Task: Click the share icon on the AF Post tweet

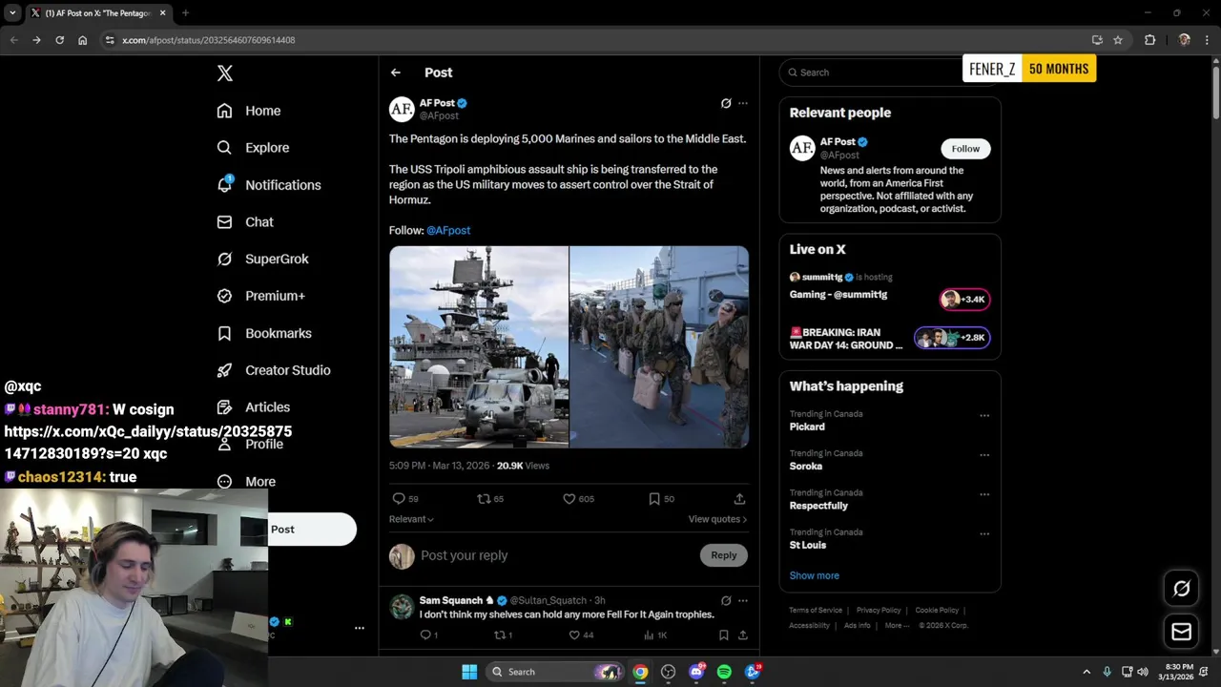Action: pos(739,498)
